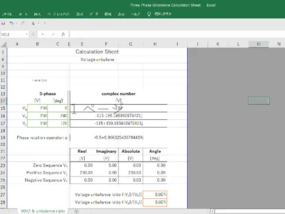The image size is (285, 214).
Task: Click the Redo arrow icon
Action: tap(23, 23)
